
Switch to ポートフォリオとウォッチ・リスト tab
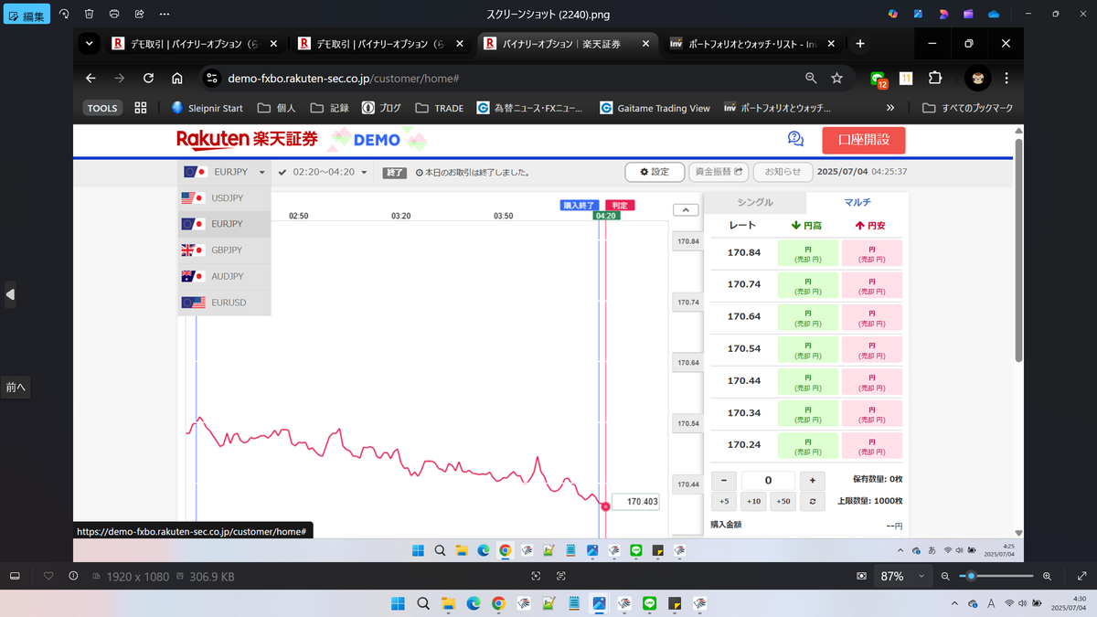[753, 44]
